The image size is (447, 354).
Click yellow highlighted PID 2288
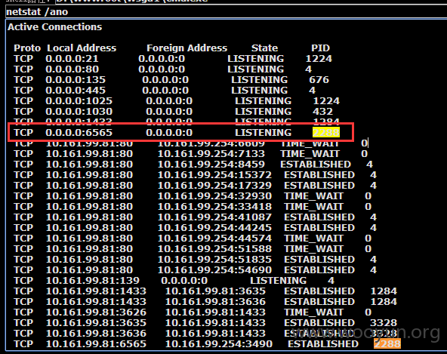(326, 132)
